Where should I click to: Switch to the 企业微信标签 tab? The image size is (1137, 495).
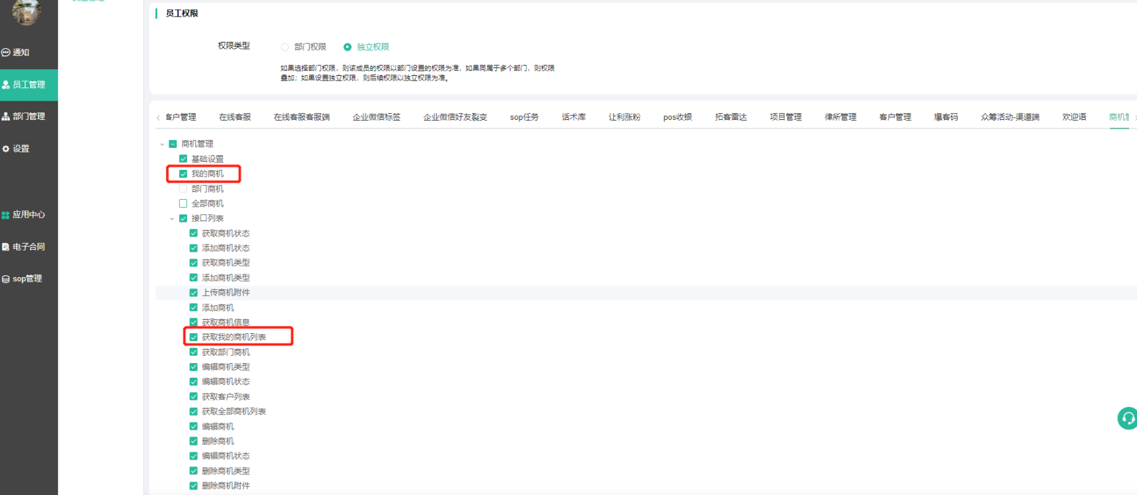point(376,117)
